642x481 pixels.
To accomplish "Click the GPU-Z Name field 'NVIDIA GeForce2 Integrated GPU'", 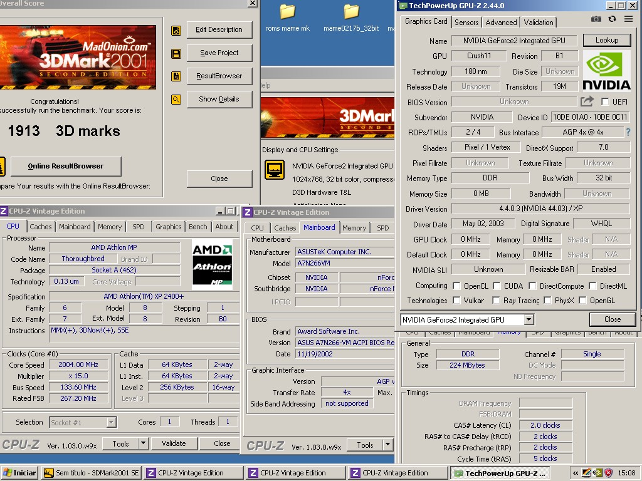I will pos(514,41).
